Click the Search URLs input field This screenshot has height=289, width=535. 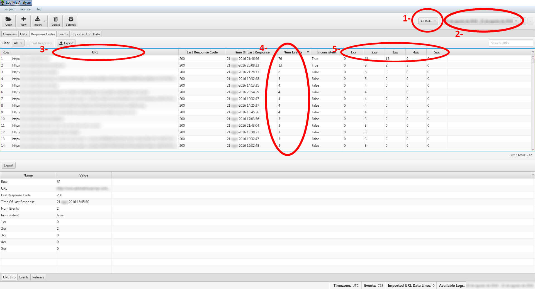(510, 43)
